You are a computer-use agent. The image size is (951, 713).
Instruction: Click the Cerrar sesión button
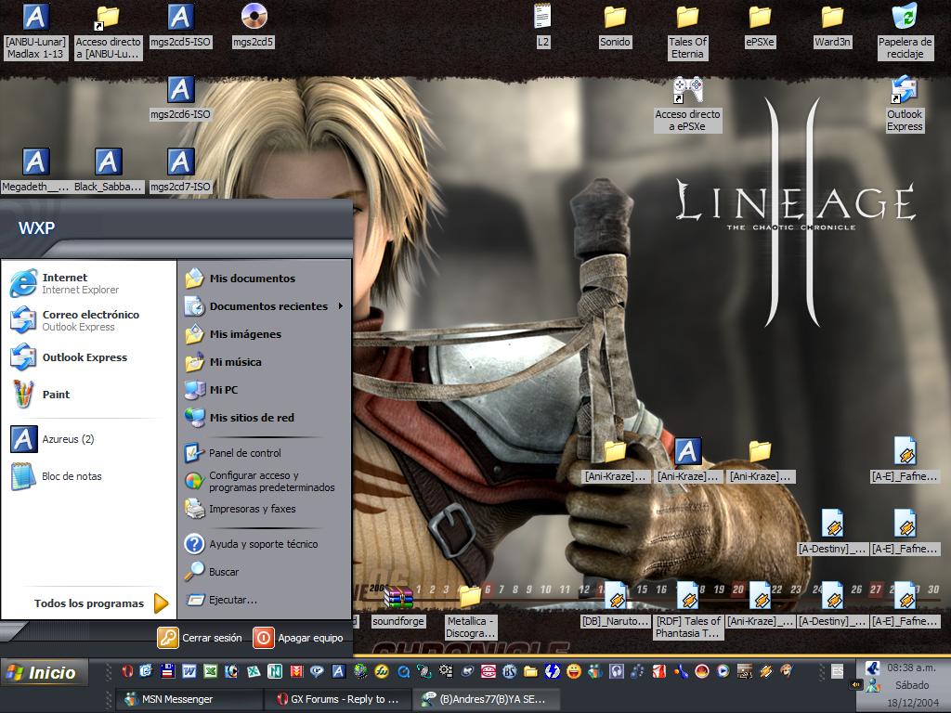[200, 638]
